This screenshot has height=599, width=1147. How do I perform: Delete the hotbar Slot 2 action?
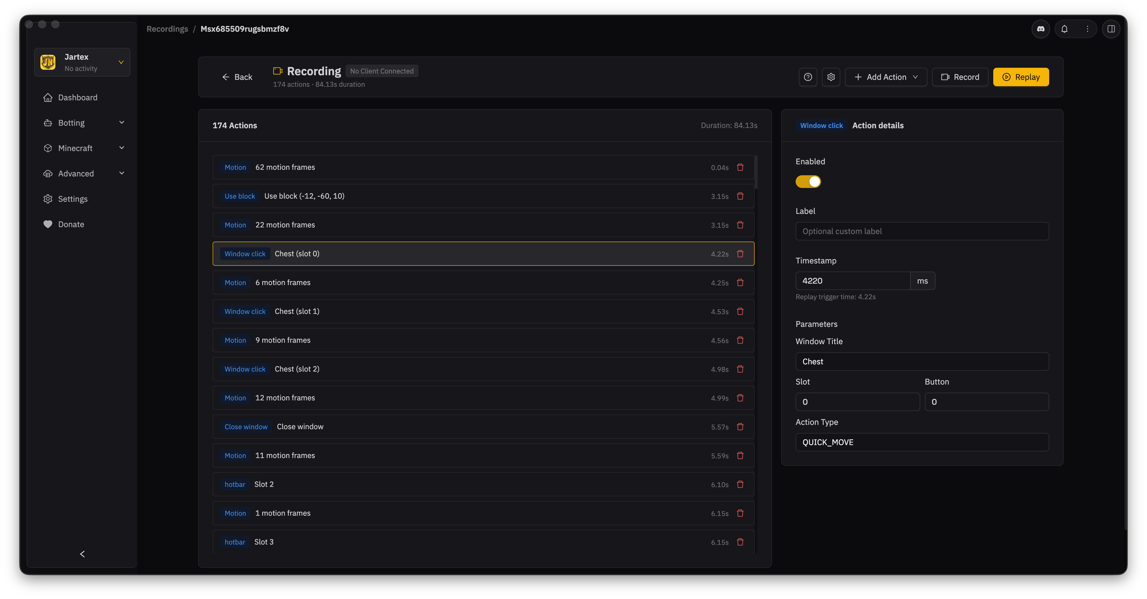(740, 484)
